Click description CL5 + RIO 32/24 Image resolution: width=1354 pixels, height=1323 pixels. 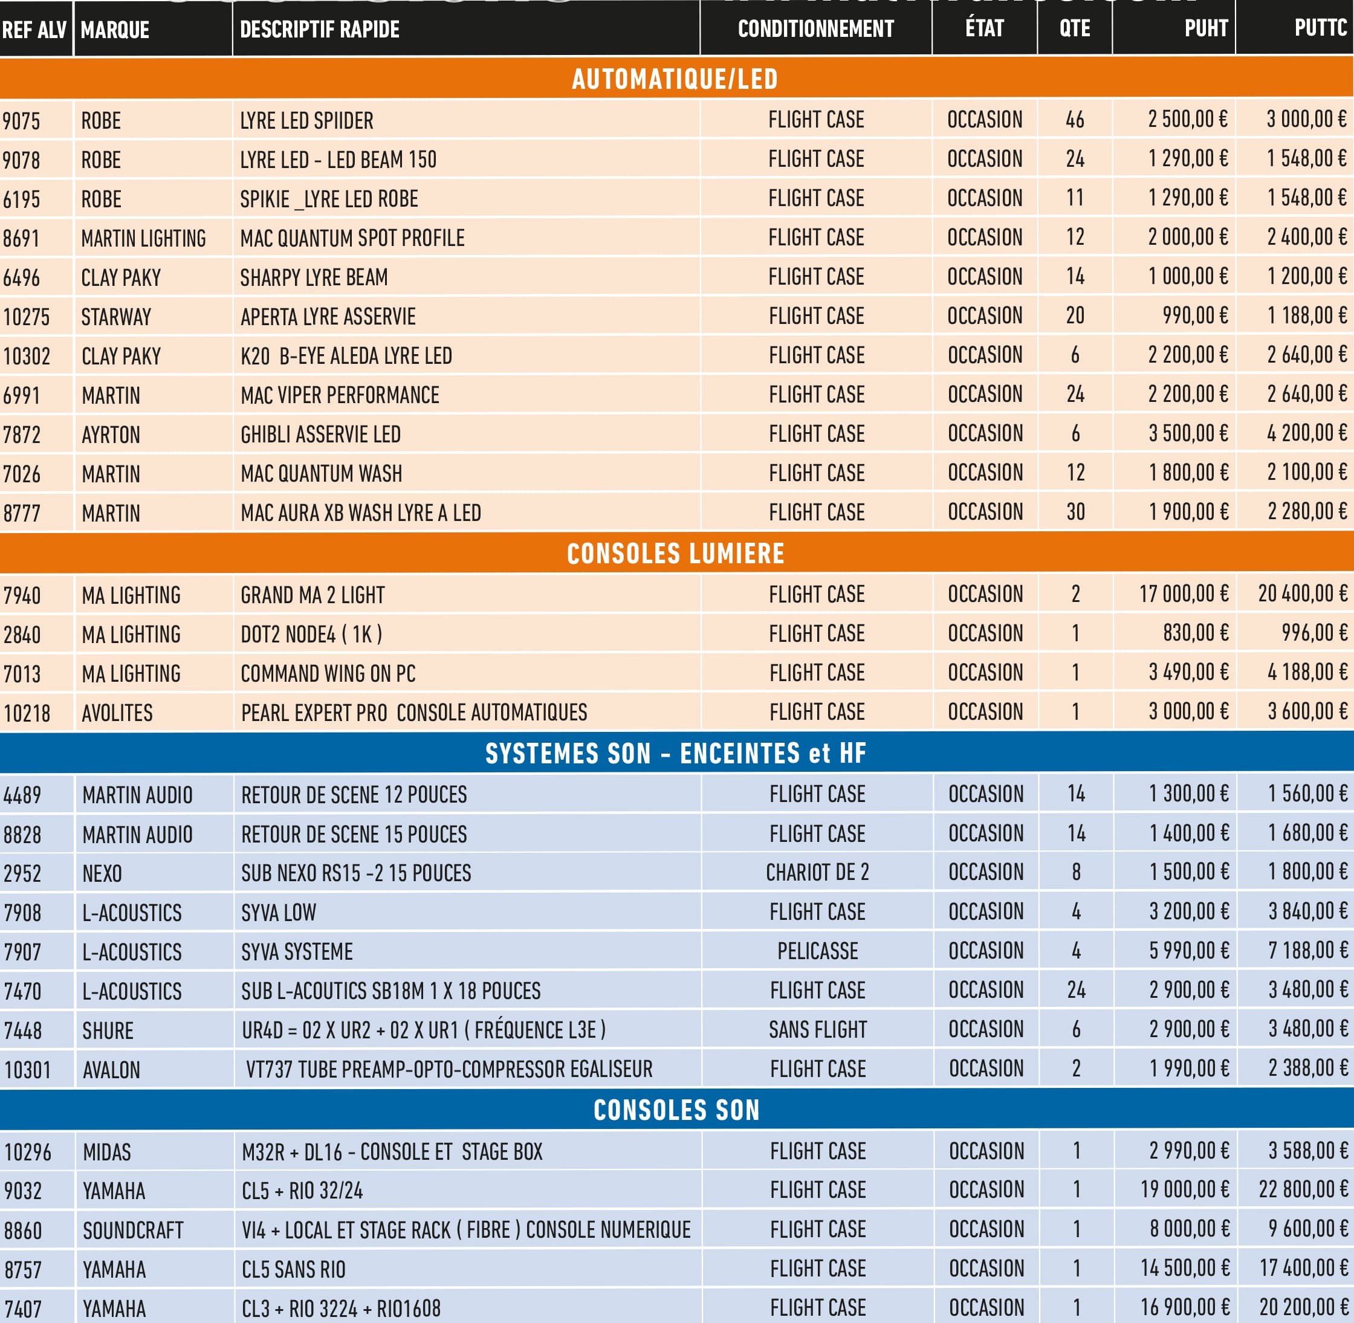(302, 1191)
